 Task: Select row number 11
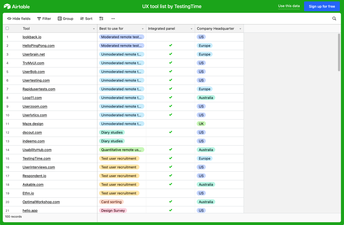pos(7,124)
